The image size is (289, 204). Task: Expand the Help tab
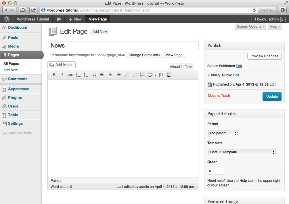pos(275,27)
